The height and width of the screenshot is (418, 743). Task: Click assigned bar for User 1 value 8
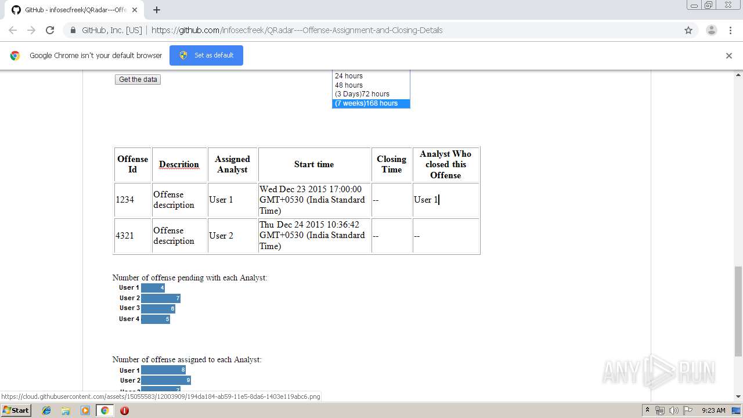pyautogui.click(x=163, y=370)
